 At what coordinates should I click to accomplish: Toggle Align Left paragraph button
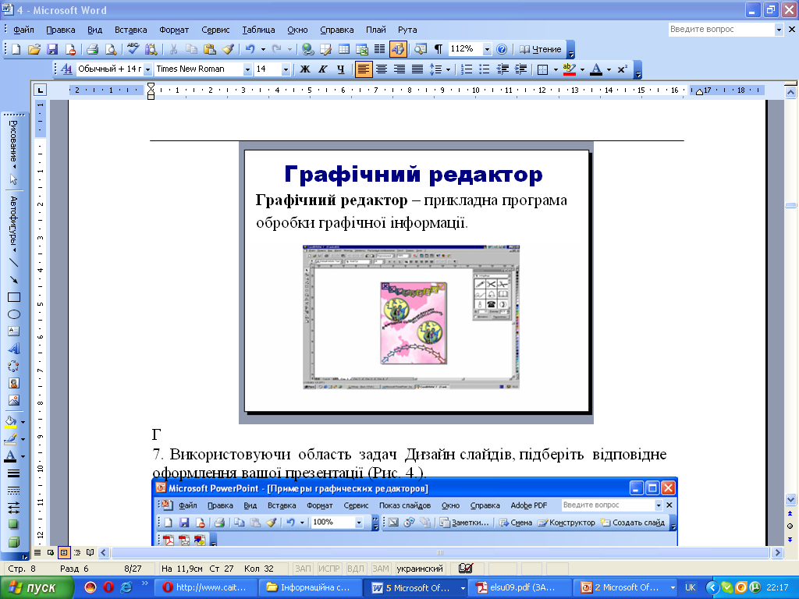coord(364,69)
